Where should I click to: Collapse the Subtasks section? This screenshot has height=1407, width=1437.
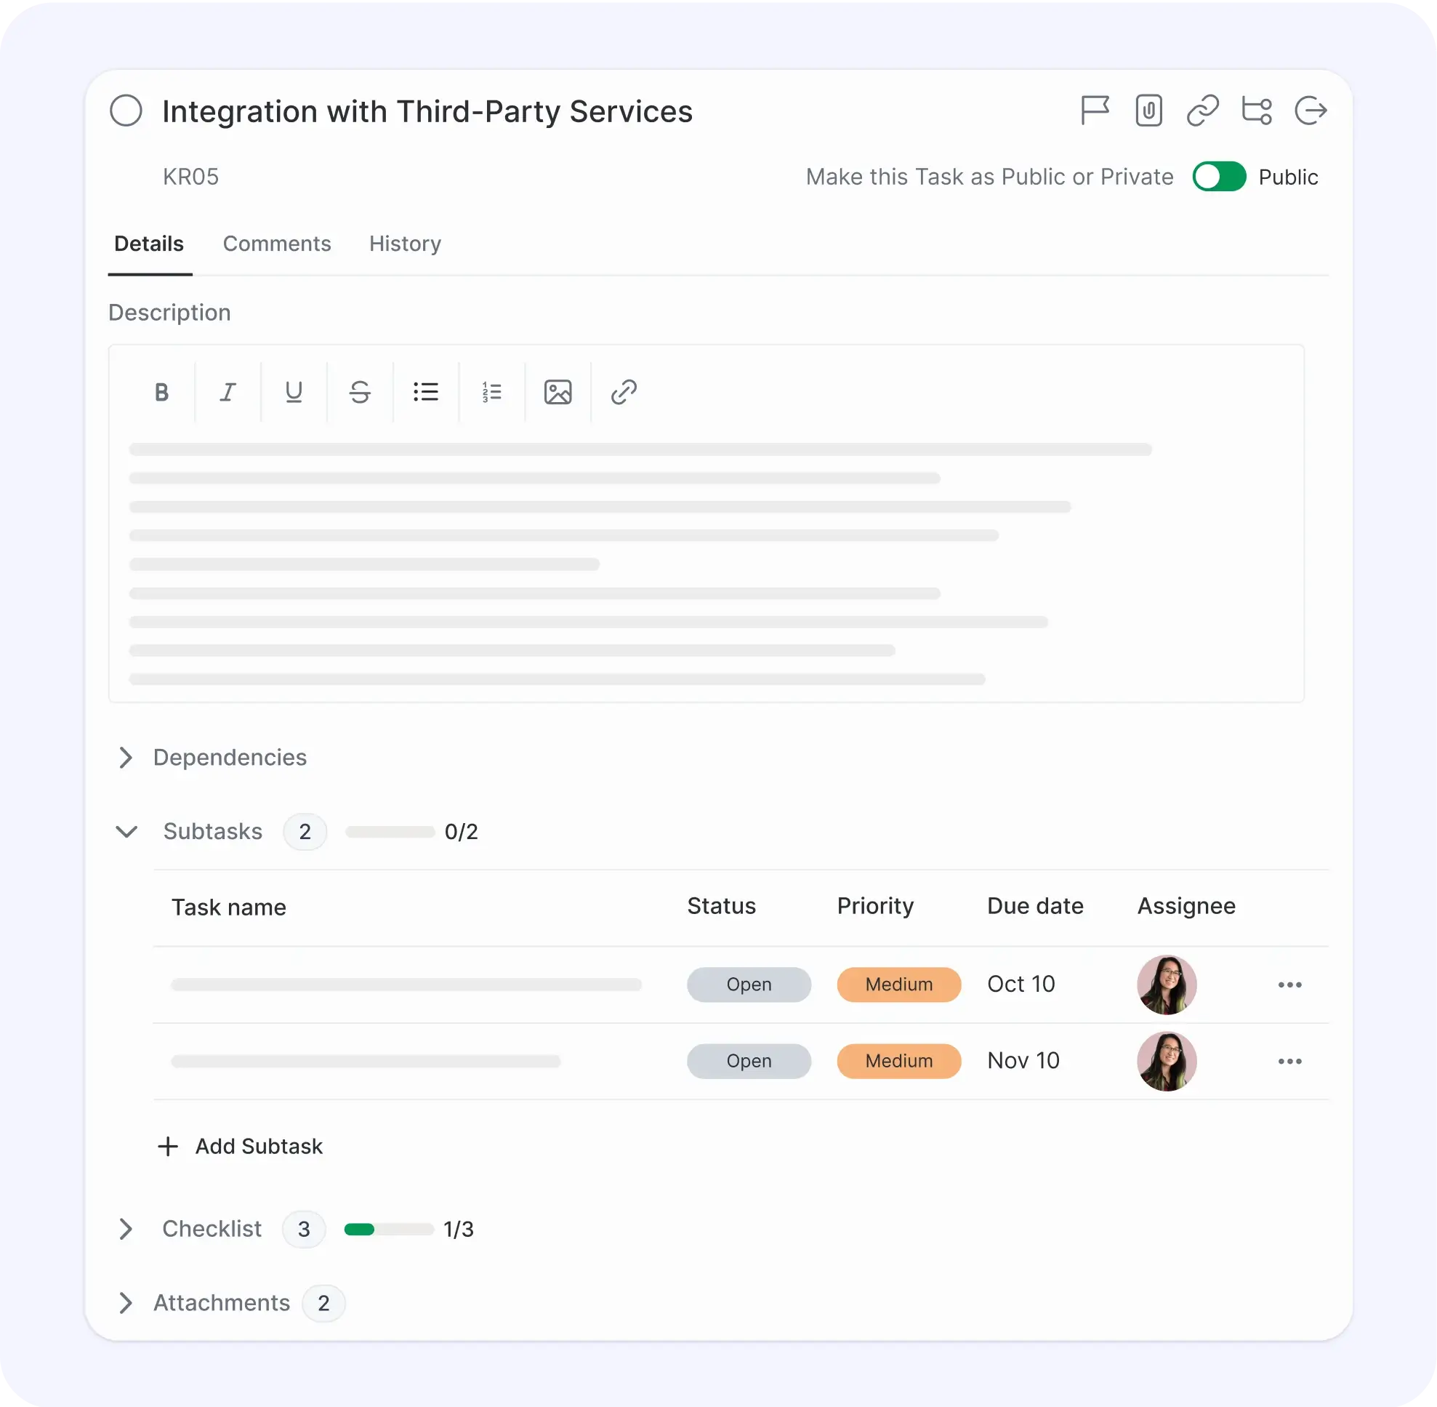click(x=126, y=831)
